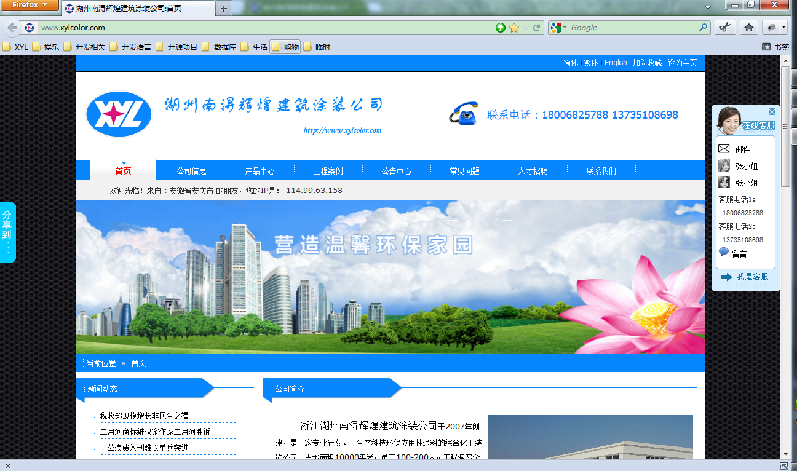Switch site to 繁体 Chinese

(591, 63)
